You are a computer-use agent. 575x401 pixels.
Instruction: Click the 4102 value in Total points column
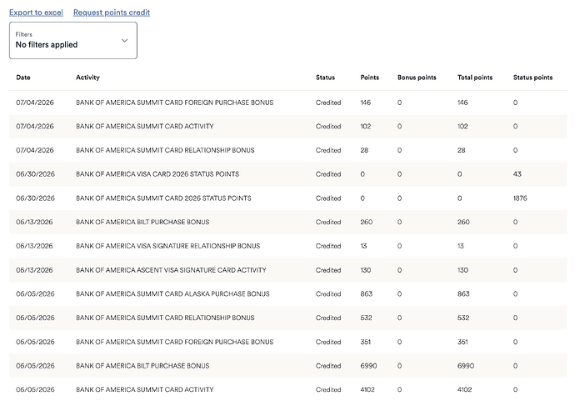point(465,390)
